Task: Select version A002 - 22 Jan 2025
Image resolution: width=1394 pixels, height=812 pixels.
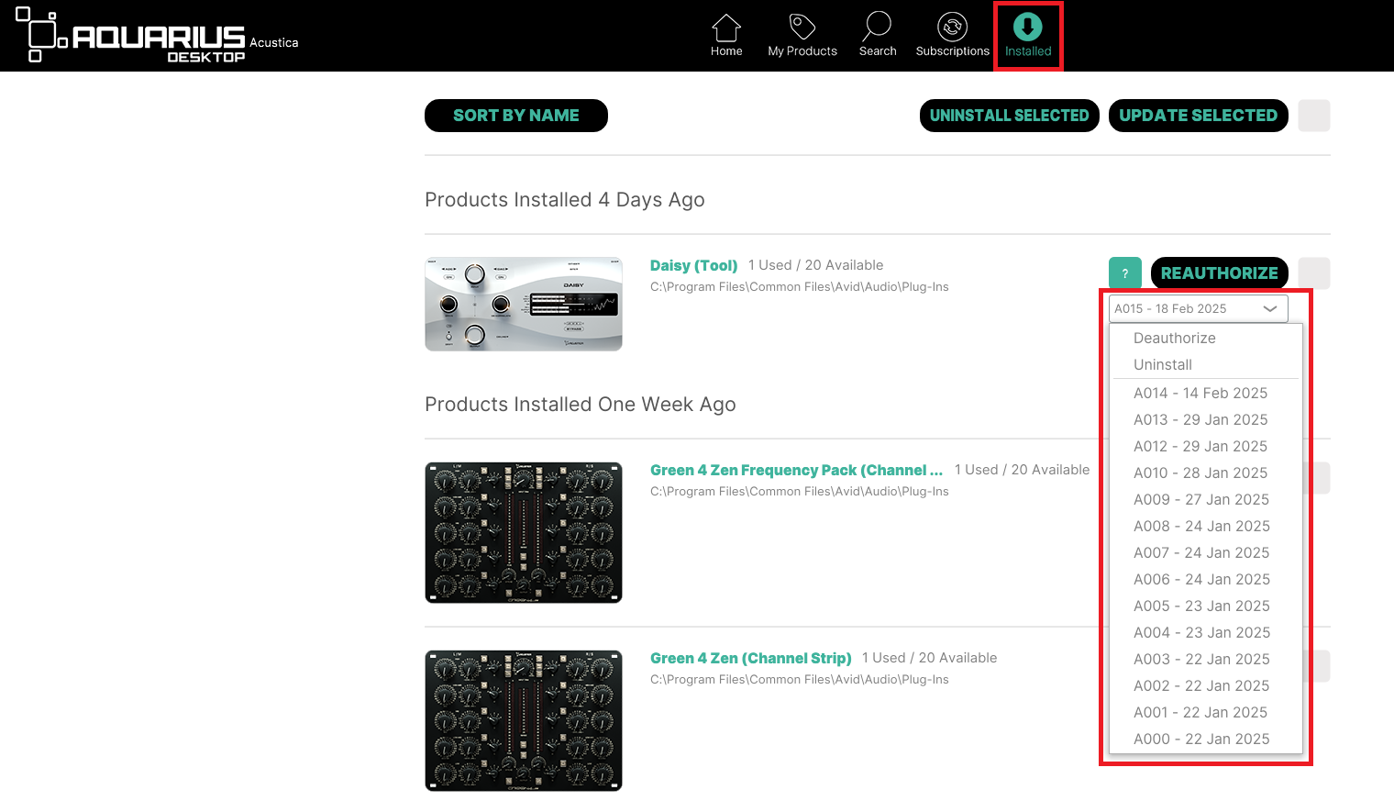Action: 1206,685
